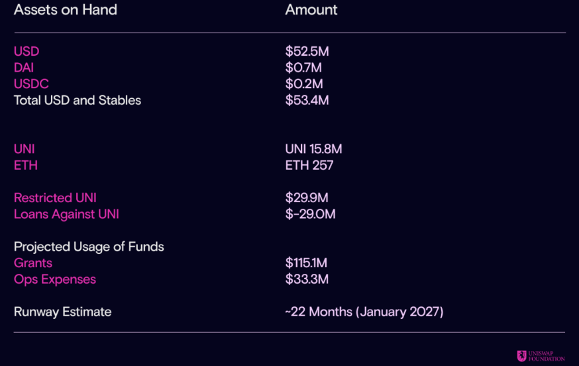This screenshot has height=366, width=579.
Task: Click the Uniswap Foundation unicorn logo icon
Action: 521,356
